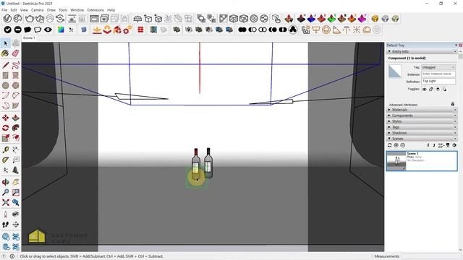
Task: Activate the Push/Pull tool
Action: tap(16, 118)
